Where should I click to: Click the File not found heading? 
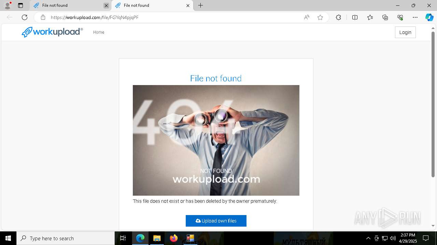216,78
